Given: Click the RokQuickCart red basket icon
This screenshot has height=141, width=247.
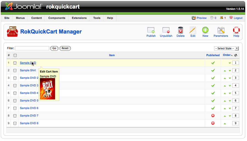Looking at the screenshot, I should tap(12, 31).
